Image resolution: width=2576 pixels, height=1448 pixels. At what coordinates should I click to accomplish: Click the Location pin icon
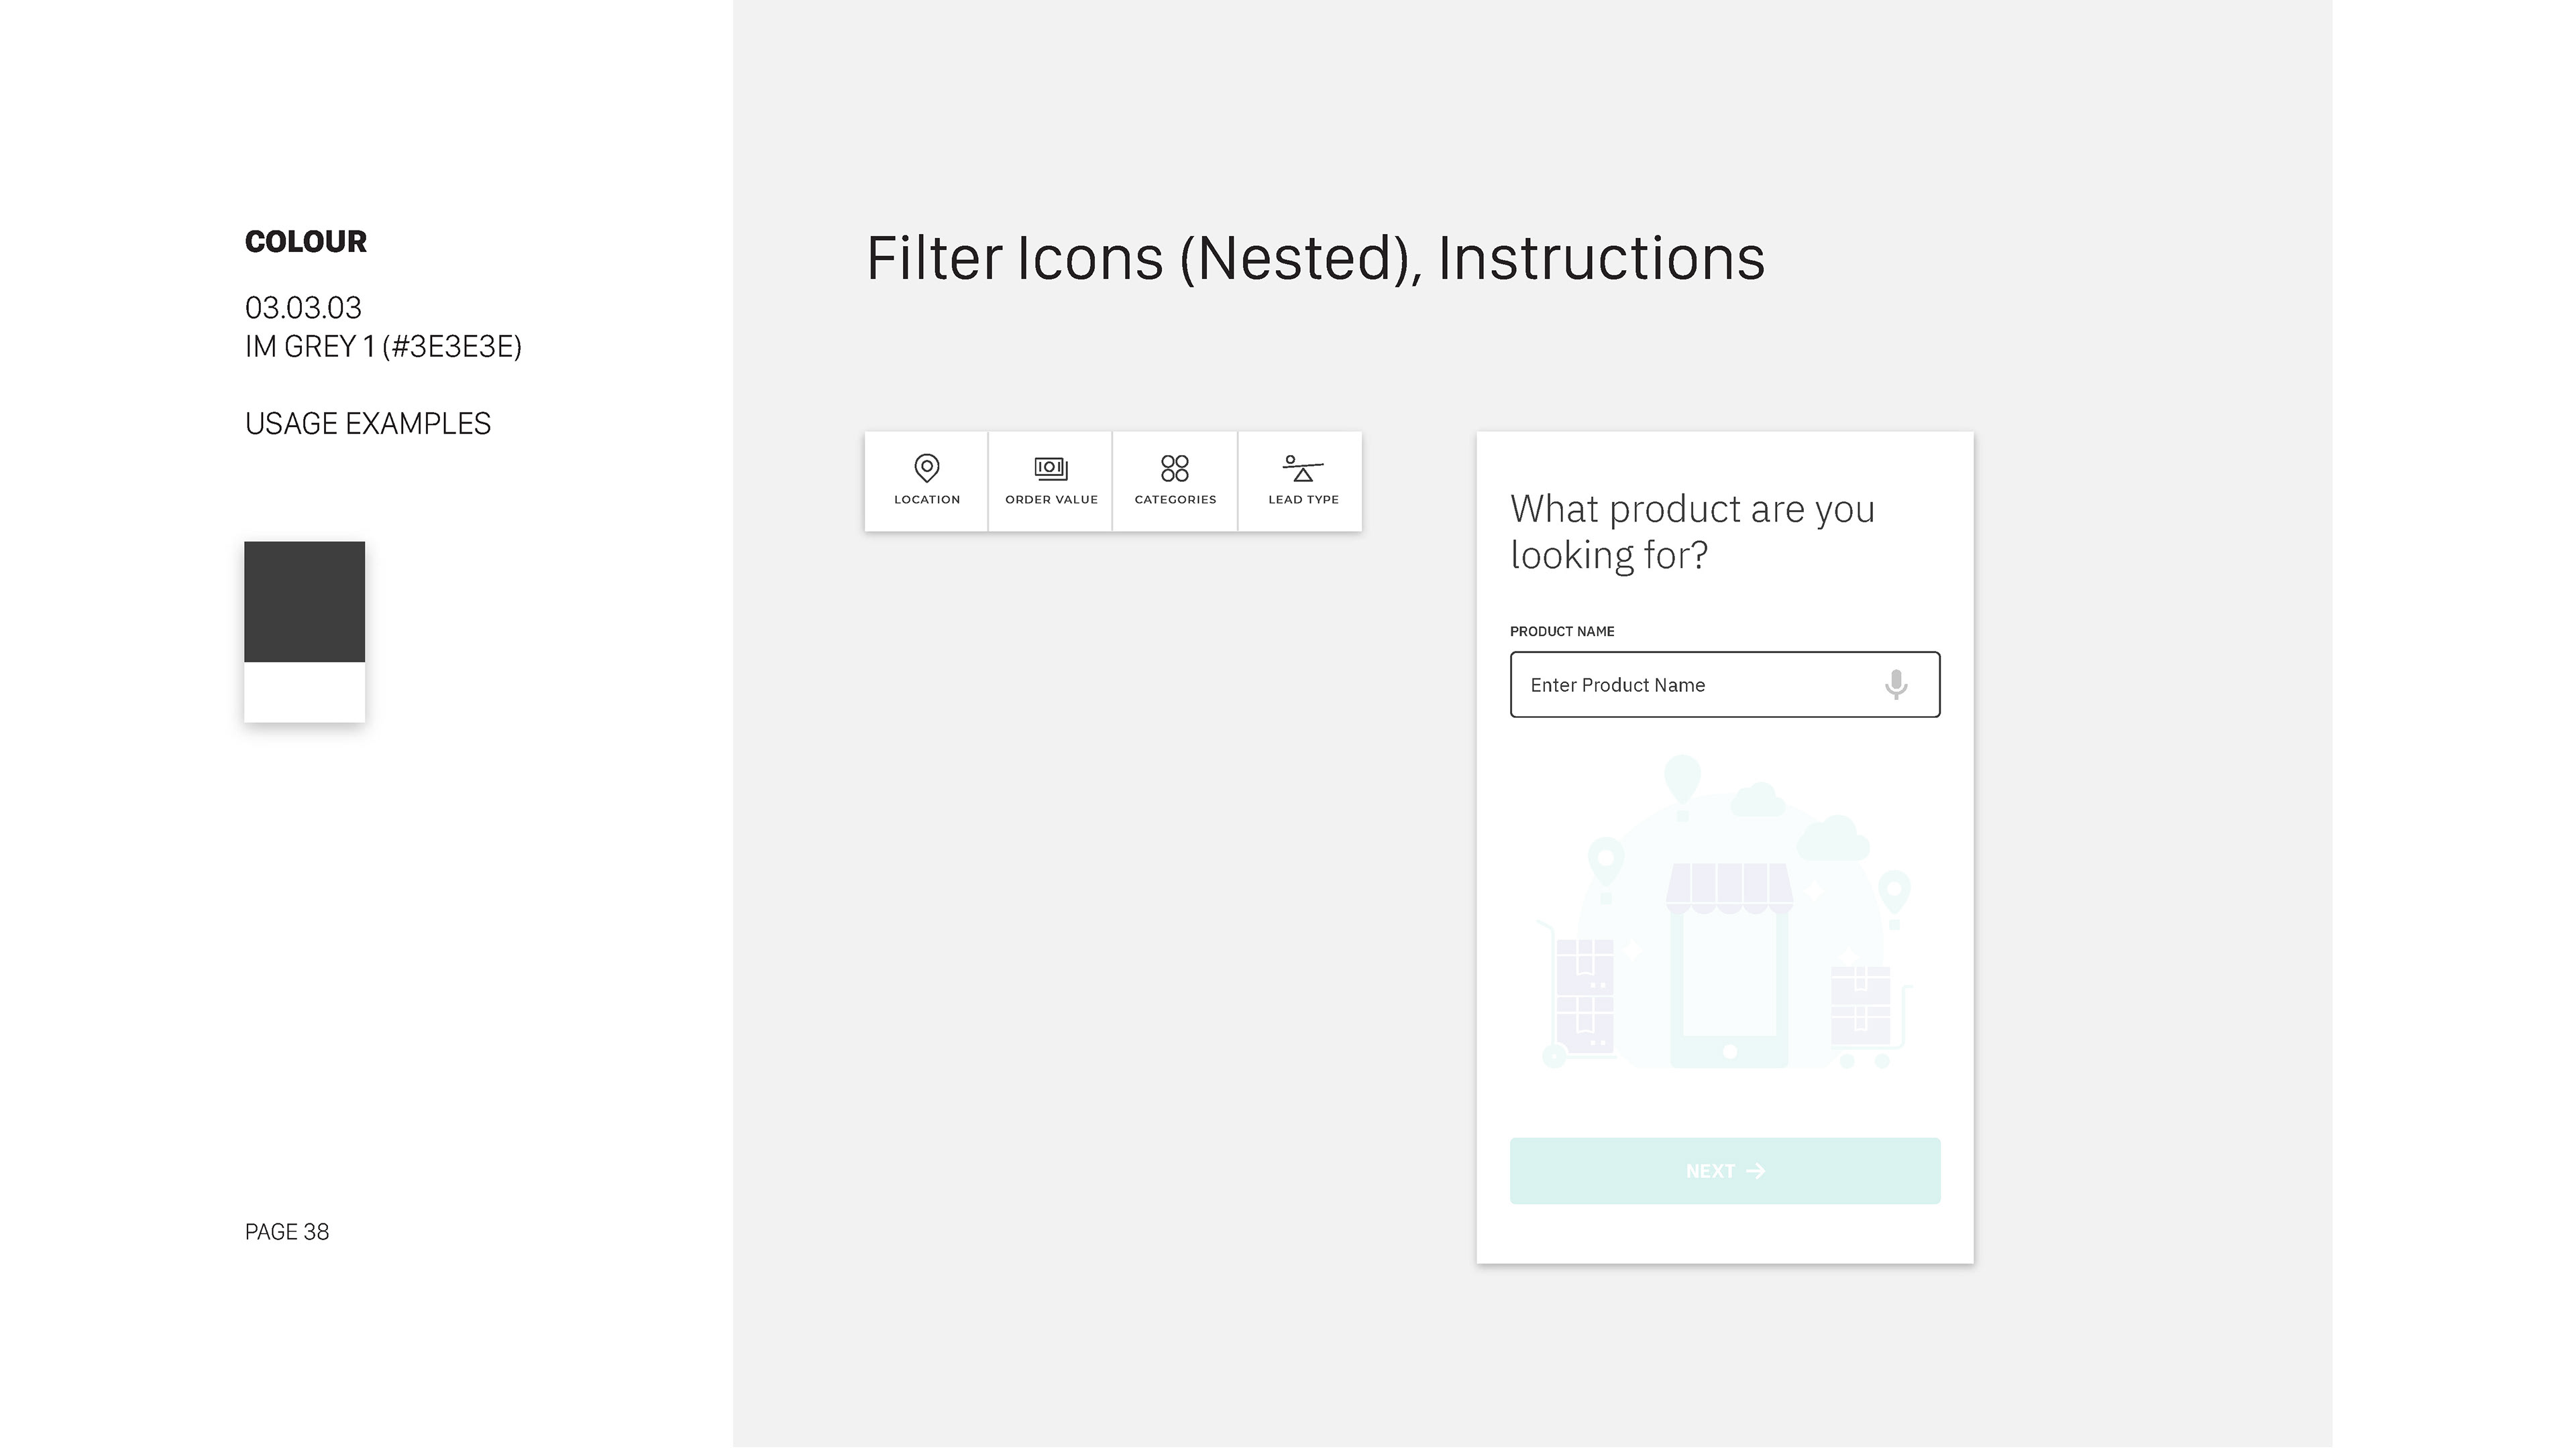tap(927, 468)
